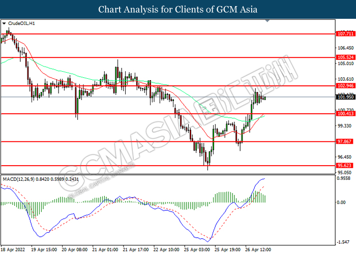This screenshot has height=254, width=356.
Task: Click the 21 Apr 17:00 time label
Action: (136, 250)
